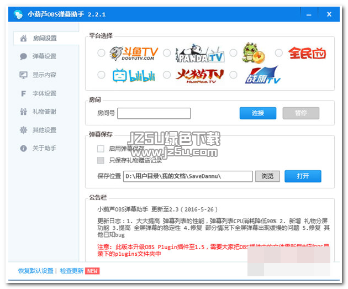
Task: Click the PandaTV platform logo
Action: click(200, 53)
